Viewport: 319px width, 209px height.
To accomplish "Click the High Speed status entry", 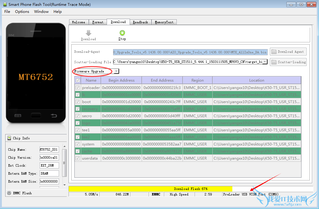I will click(x=179, y=194).
